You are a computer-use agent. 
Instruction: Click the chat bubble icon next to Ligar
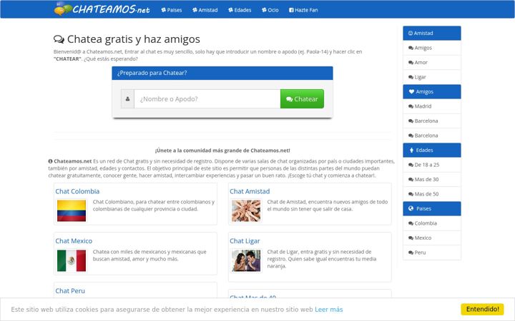pos(411,77)
